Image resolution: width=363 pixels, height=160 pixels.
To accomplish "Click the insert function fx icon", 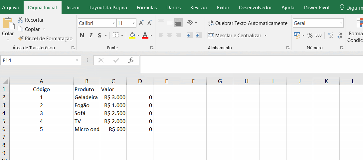I will (x=131, y=60).
